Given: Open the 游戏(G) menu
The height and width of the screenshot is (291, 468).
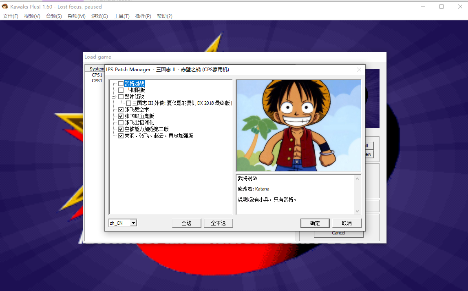Looking at the screenshot, I should [99, 16].
